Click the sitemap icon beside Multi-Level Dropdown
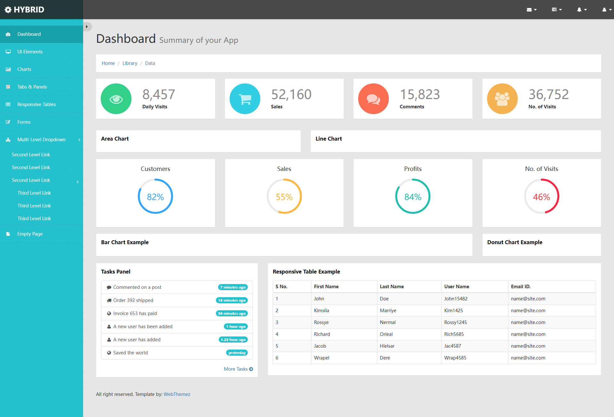 (8, 140)
